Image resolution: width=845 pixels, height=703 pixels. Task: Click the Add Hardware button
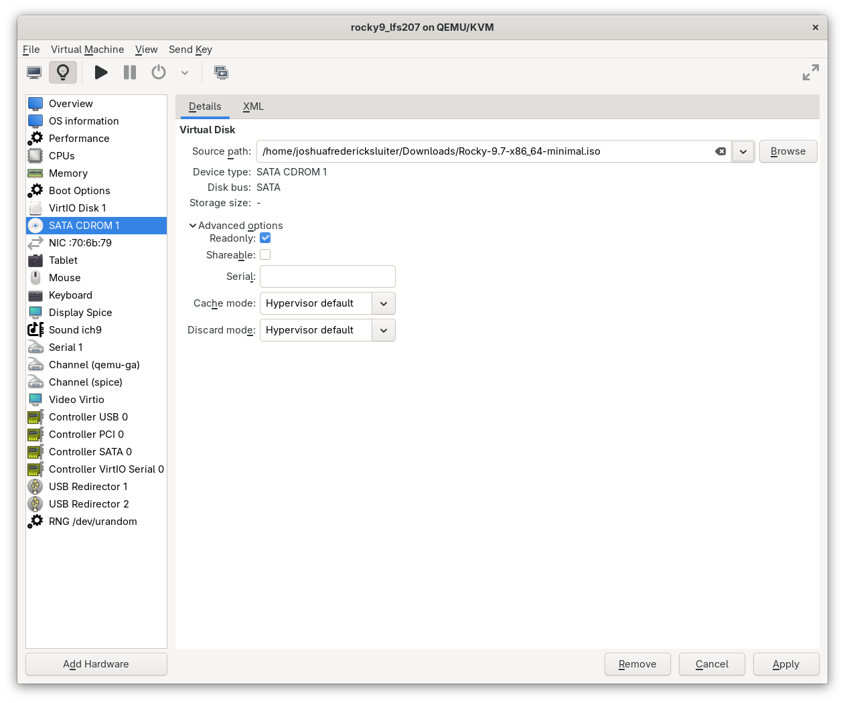[x=96, y=664]
